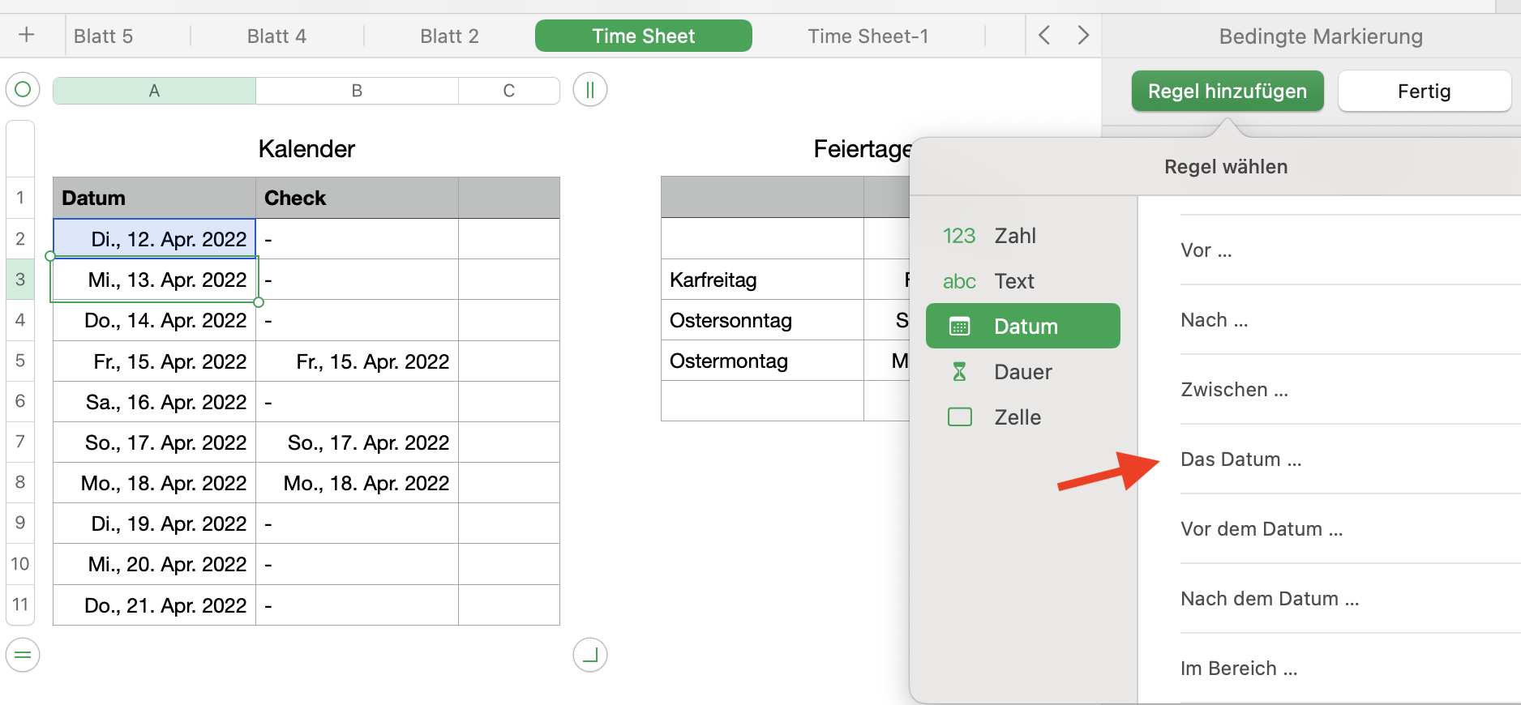Click the Fertig button
This screenshot has height=705, width=1521.
1424,91
